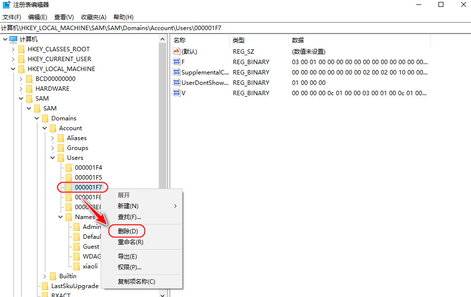Click 权限(P) to open permissions
The image size is (471, 297).
pyautogui.click(x=129, y=268)
